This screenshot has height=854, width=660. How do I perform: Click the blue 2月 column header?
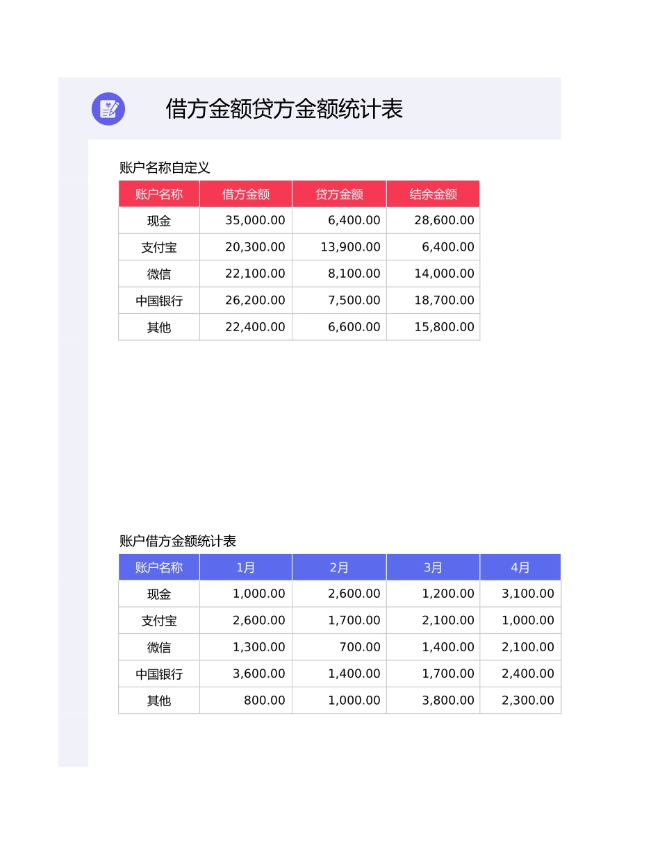(339, 567)
